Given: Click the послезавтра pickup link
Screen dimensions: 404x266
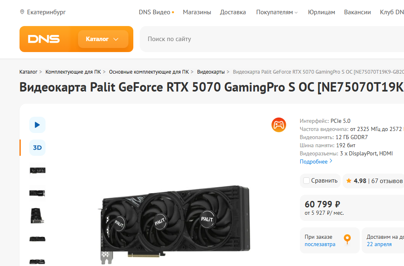Looking at the screenshot, I should (320, 244).
